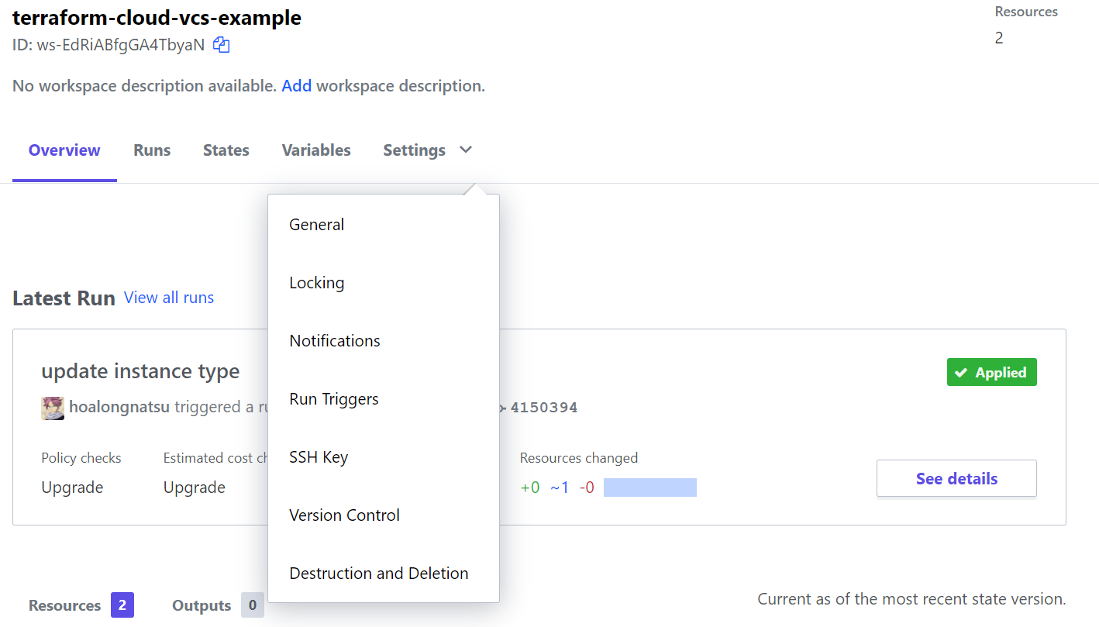Click hoalongnatsu user avatar
1099x627 pixels.
click(x=53, y=408)
